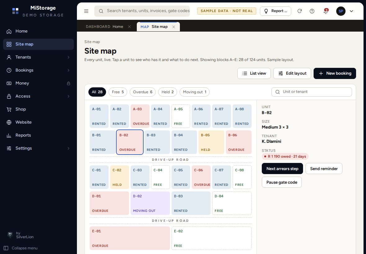Click the Money banknote icon

click(x=9, y=83)
